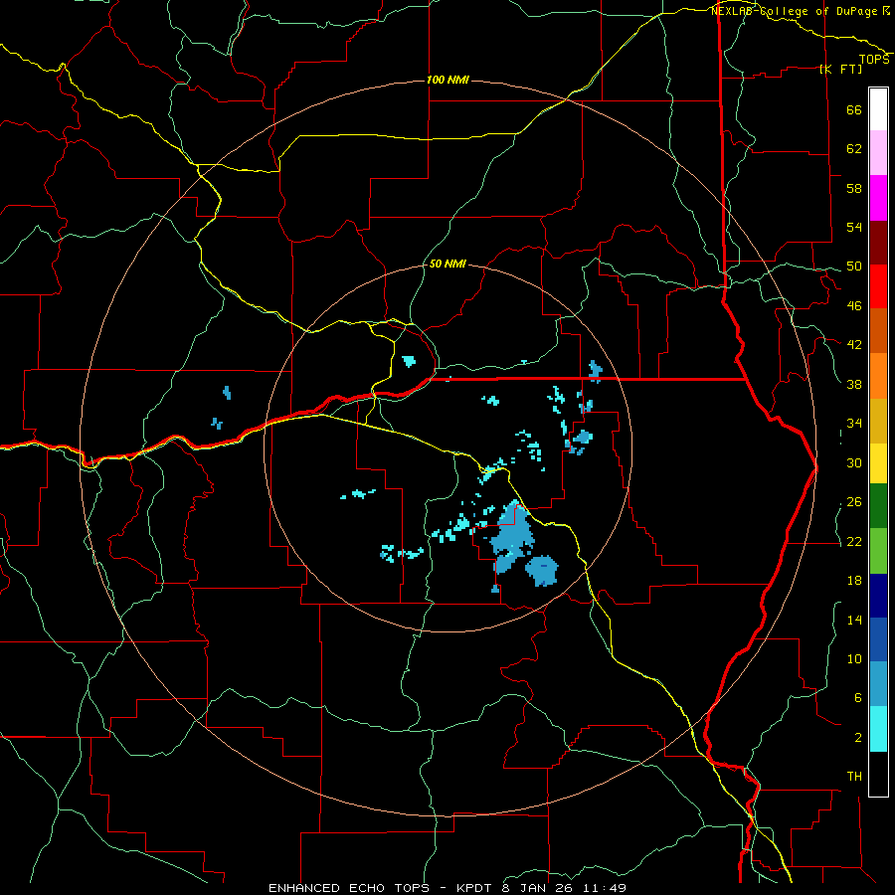The image size is (895, 895).
Task: Click the 'TH' legend label
Action: (x=854, y=777)
